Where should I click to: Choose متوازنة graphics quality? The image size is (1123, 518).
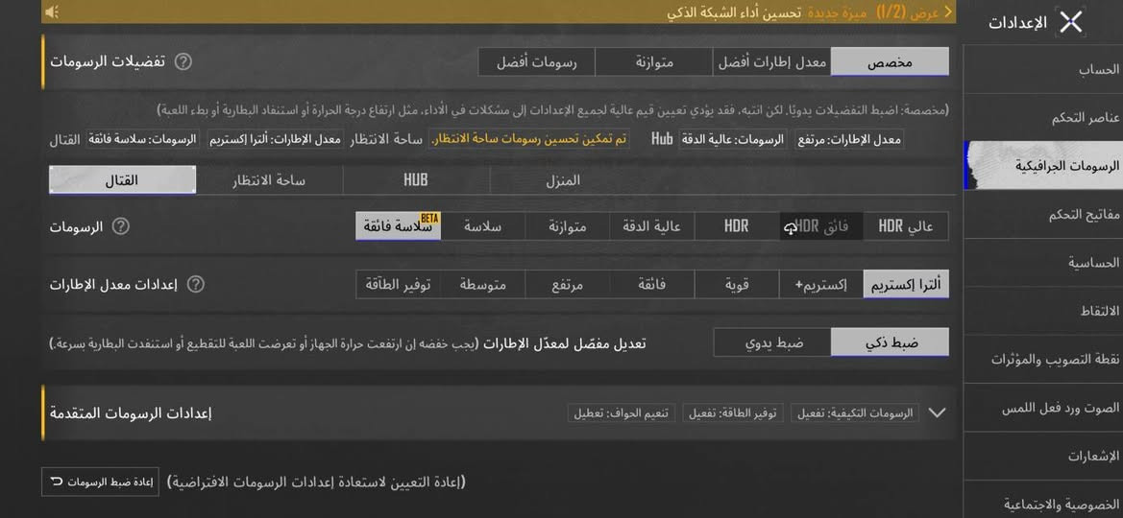pyautogui.click(x=567, y=226)
